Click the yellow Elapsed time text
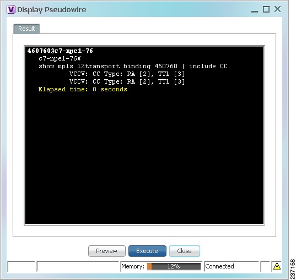This screenshot has width=296, height=280. point(83,89)
